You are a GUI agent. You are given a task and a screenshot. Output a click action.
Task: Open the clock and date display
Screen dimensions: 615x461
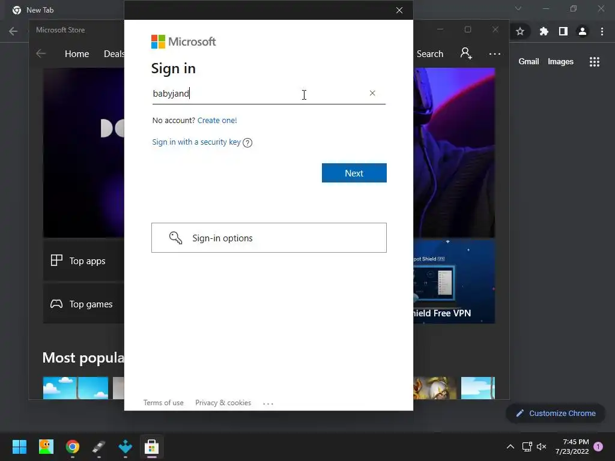click(x=572, y=447)
